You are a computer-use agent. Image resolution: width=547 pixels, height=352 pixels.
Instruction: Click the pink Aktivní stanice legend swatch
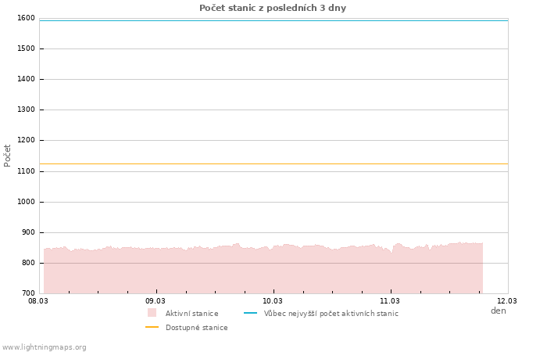pos(152,313)
